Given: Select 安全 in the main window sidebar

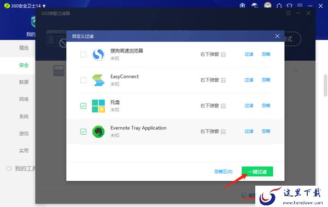Looking at the screenshot, I should [24, 65].
